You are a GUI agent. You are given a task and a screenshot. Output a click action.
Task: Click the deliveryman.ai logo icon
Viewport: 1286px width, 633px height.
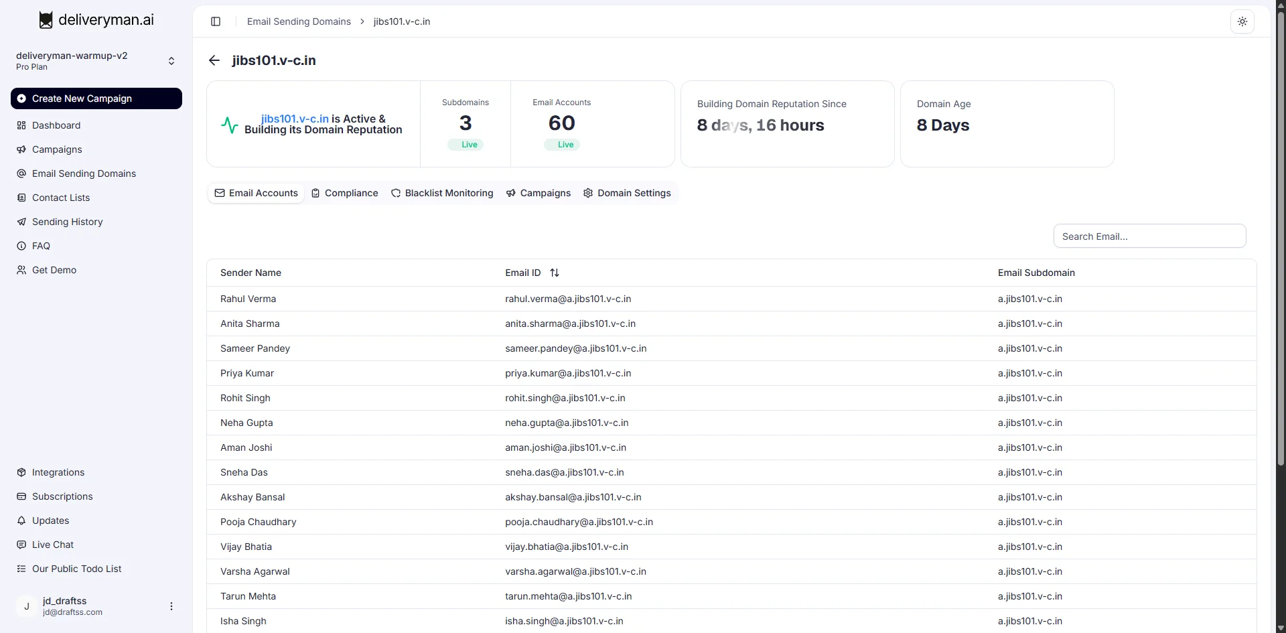46,20
